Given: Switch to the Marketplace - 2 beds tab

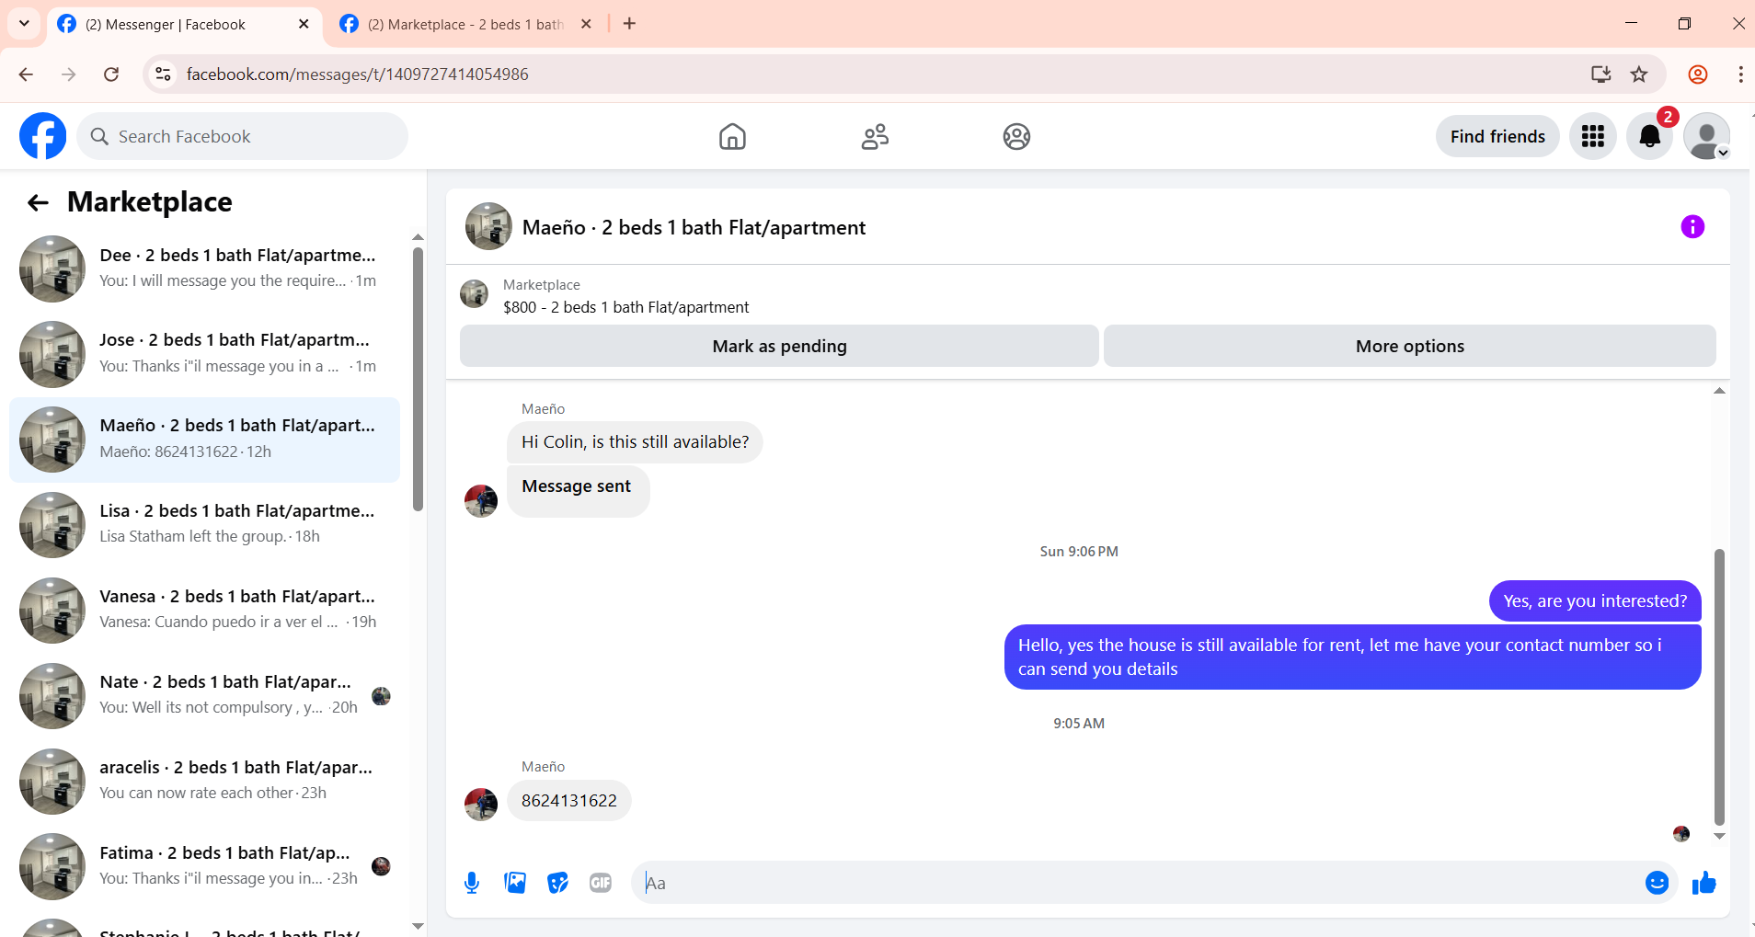Looking at the screenshot, I should (465, 25).
